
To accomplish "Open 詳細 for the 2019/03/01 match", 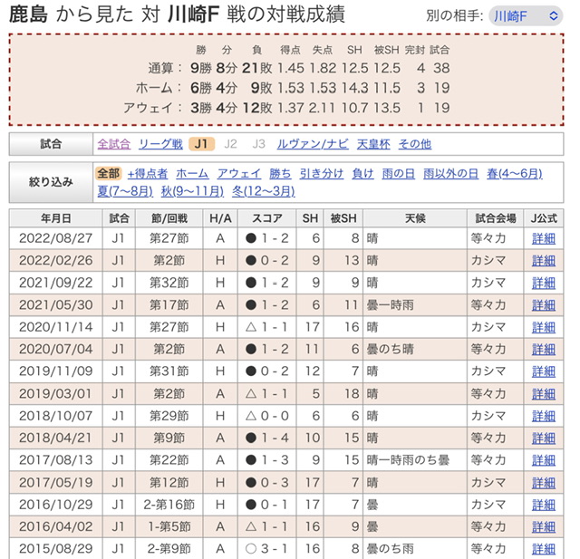I will [544, 394].
